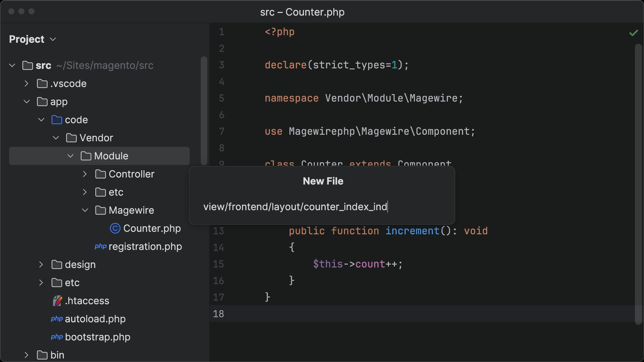Select .htaccess in the project tree
Image resolution: width=644 pixels, height=362 pixels.
[x=87, y=301]
